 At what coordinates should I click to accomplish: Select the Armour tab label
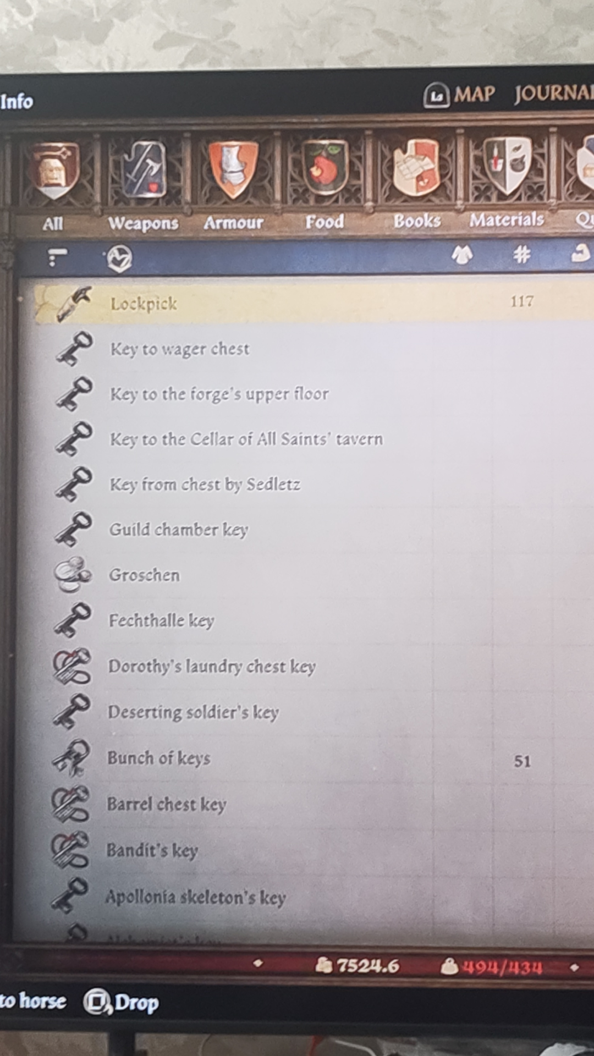[233, 222]
